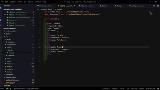Click the Ln 16, Col 21 indicator
The height and width of the screenshot is (90, 160).
coord(106,89)
